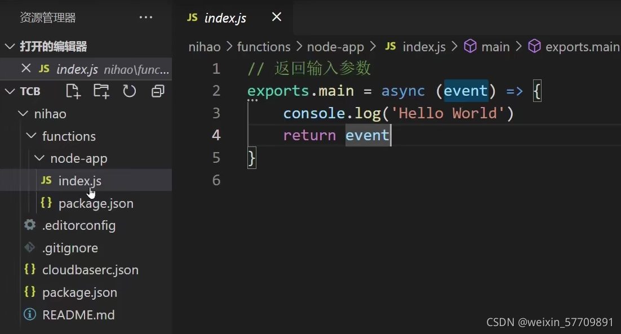
Task: Collapse the nihao folder chevron
Action: 23,114
